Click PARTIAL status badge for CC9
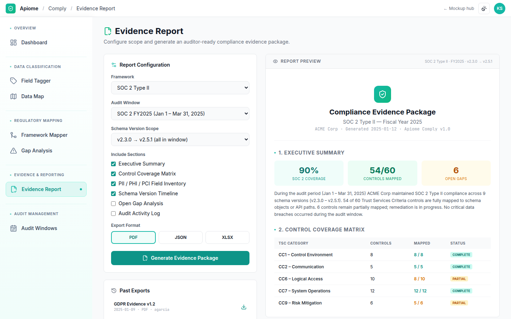The height and width of the screenshot is (319, 511). (x=459, y=303)
